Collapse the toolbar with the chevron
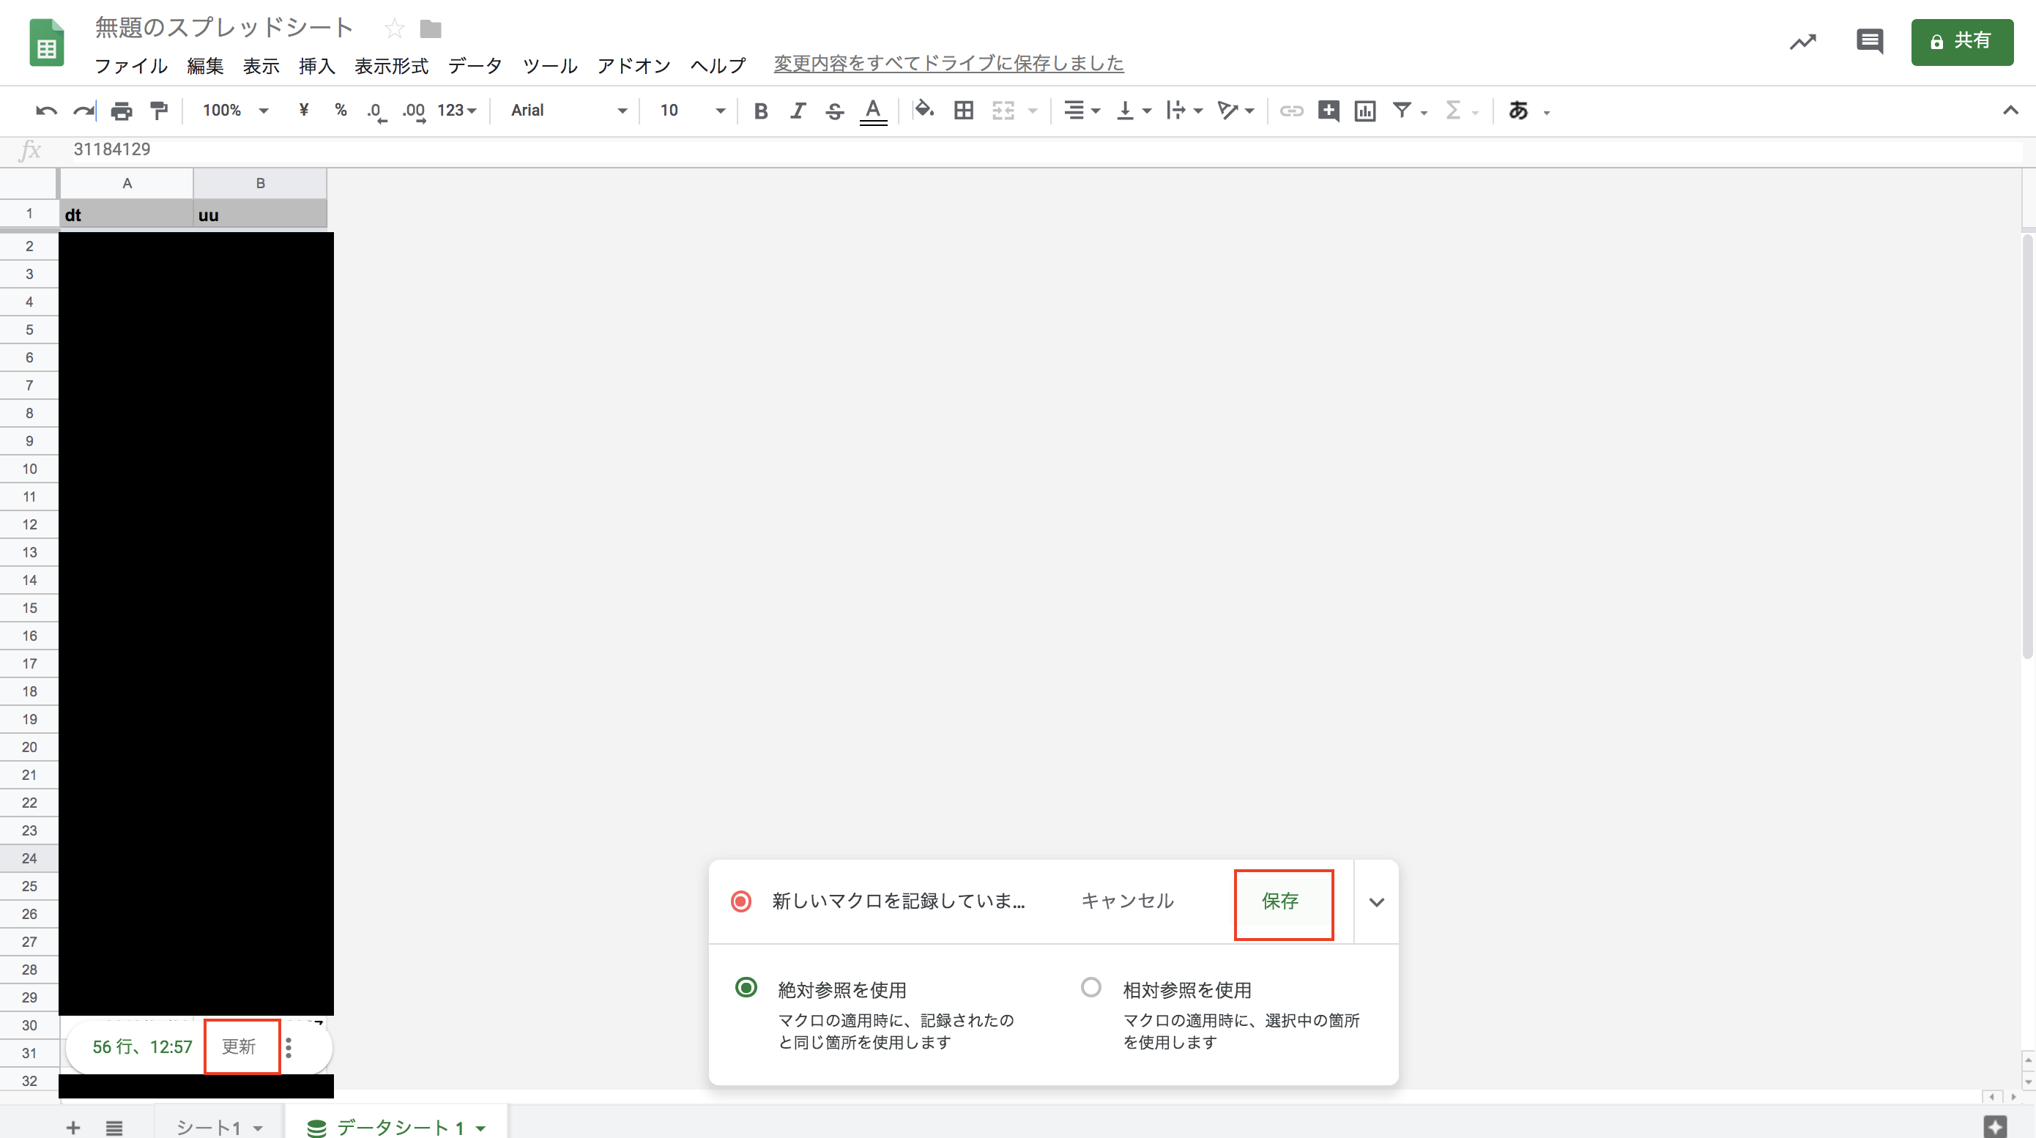This screenshot has width=2036, height=1138. (2010, 111)
